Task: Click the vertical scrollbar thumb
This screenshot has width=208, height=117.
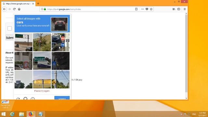Action: (x=186, y=53)
